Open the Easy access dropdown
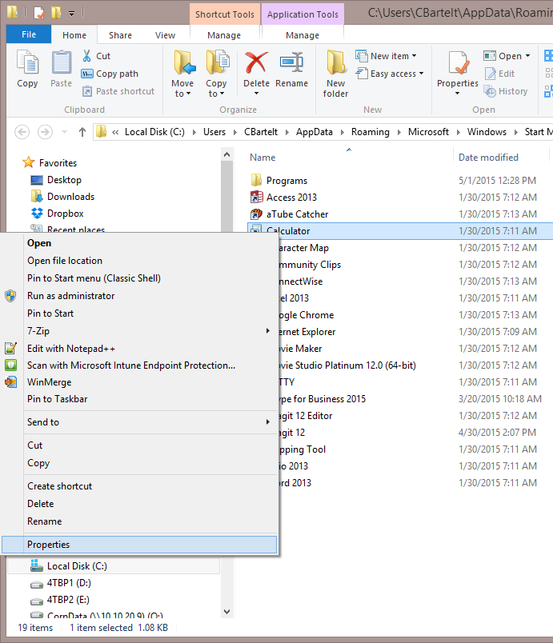Image resolution: width=553 pixels, height=643 pixels. 421,74
